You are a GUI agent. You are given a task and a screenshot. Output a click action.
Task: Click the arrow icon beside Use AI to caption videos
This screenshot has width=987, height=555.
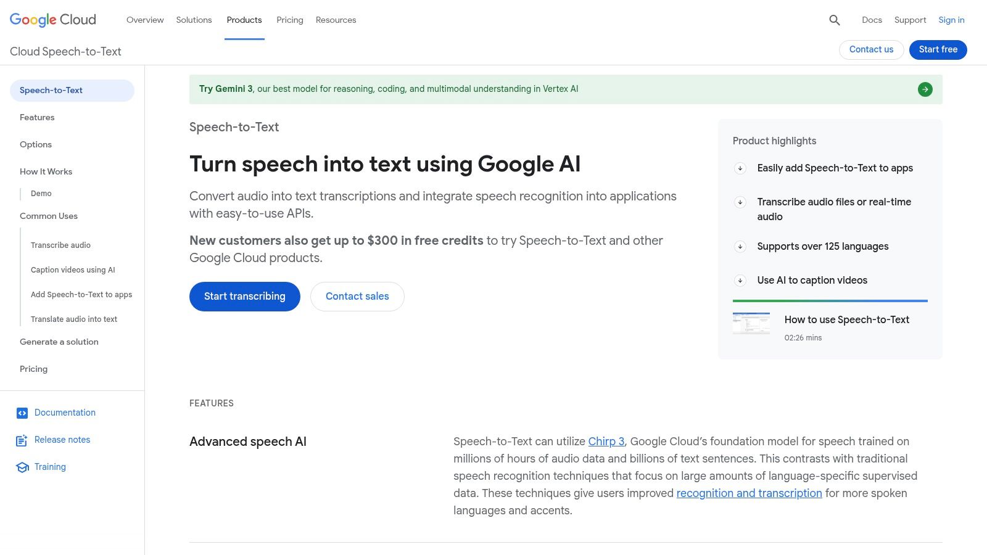(x=740, y=280)
